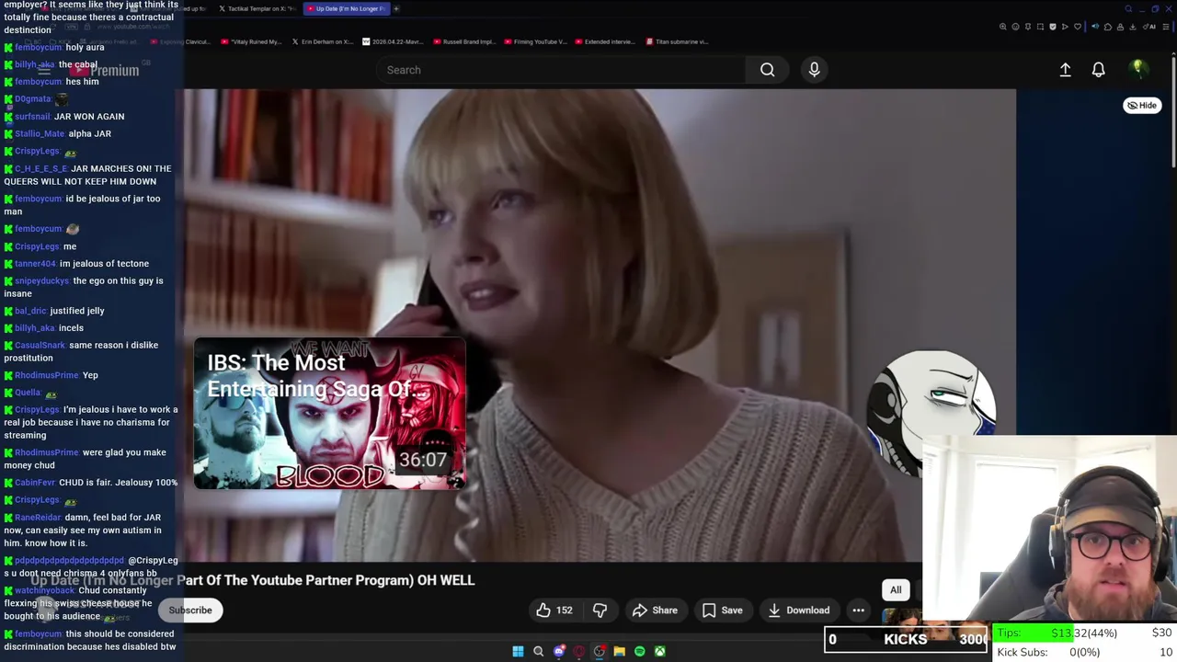The height and width of the screenshot is (662, 1177).
Task: Open Windows taskbar search
Action: [x=538, y=651]
